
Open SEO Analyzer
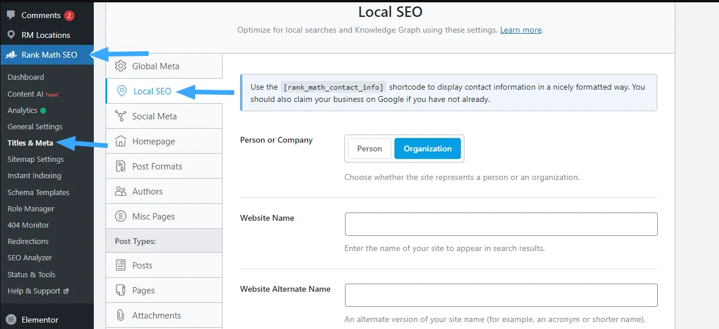(x=30, y=257)
